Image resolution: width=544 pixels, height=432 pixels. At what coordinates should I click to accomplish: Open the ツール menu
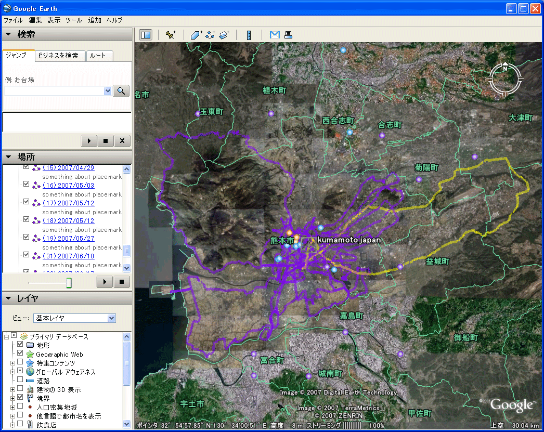click(x=74, y=20)
